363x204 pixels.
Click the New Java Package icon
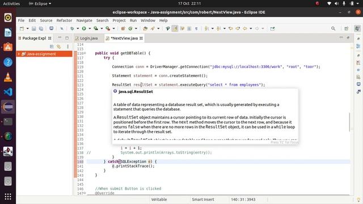click(123, 28)
